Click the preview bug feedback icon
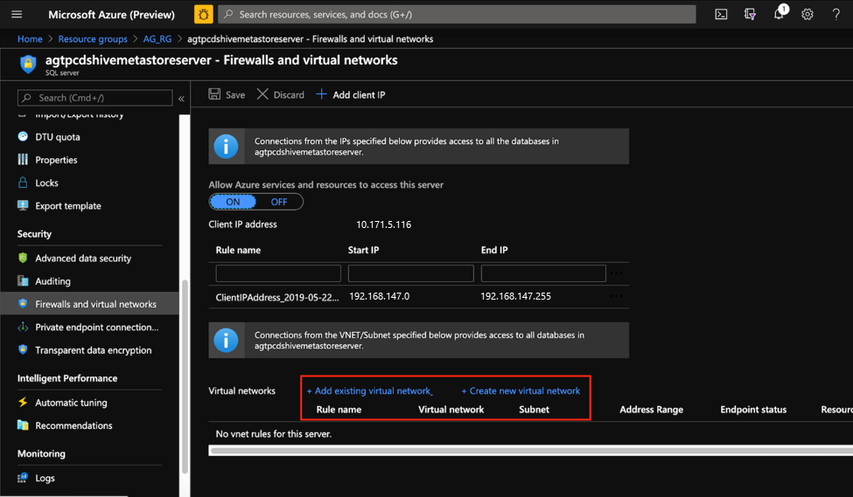 [x=204, y=14]
